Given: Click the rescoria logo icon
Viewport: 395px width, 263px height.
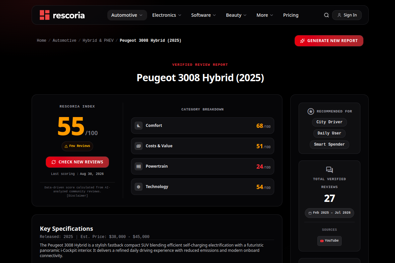Looking at the screenshot, I should click(x=44, y=15).
